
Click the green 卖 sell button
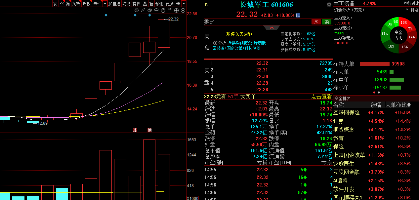click(327, 22)
